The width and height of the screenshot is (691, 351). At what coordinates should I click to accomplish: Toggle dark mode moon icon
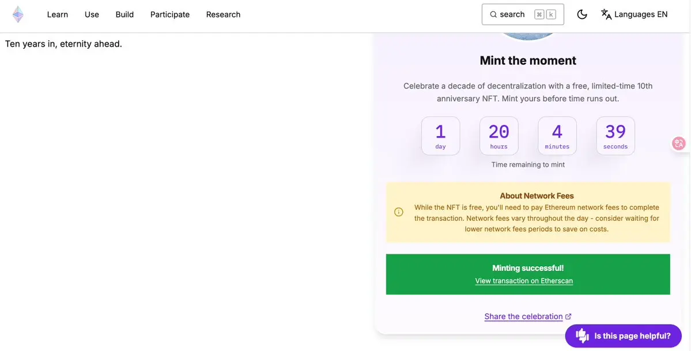point(582,14)
